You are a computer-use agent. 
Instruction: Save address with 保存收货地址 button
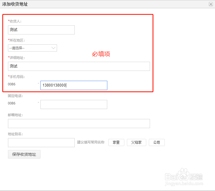24,154
